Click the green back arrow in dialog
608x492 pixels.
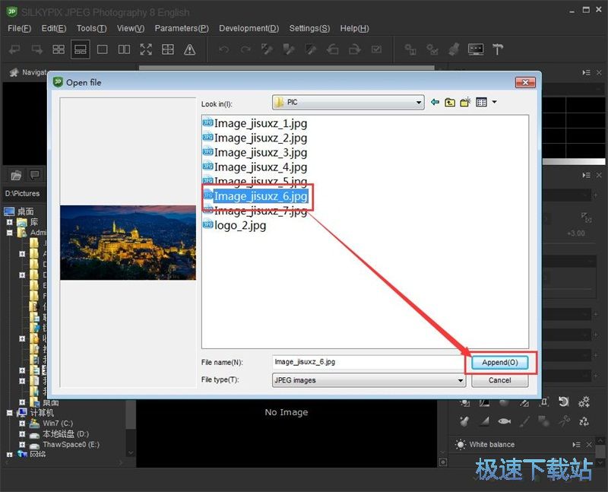tap(435, 103)
